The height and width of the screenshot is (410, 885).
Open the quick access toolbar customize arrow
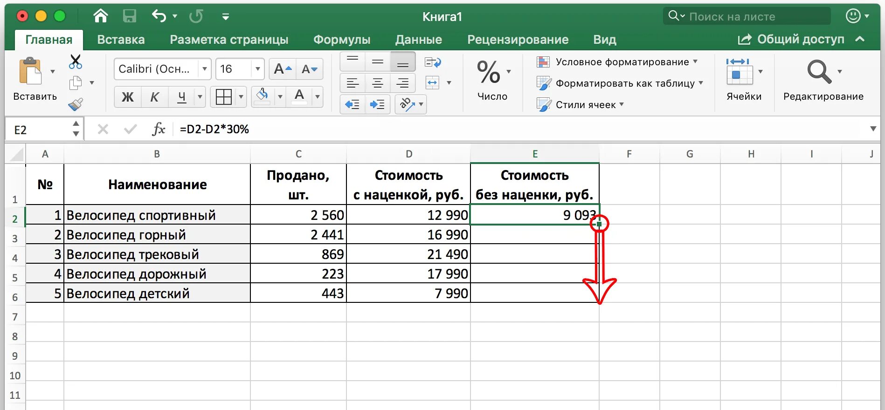pyautogui.click(x=226, y=17)
